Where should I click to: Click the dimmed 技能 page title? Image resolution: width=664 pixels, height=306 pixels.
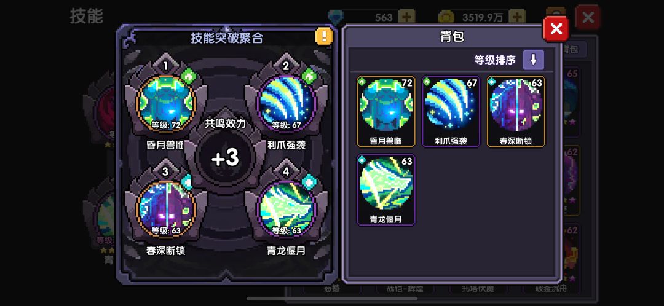tap(87, 17)
